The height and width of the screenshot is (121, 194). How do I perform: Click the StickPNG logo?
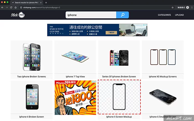point(18,15)
